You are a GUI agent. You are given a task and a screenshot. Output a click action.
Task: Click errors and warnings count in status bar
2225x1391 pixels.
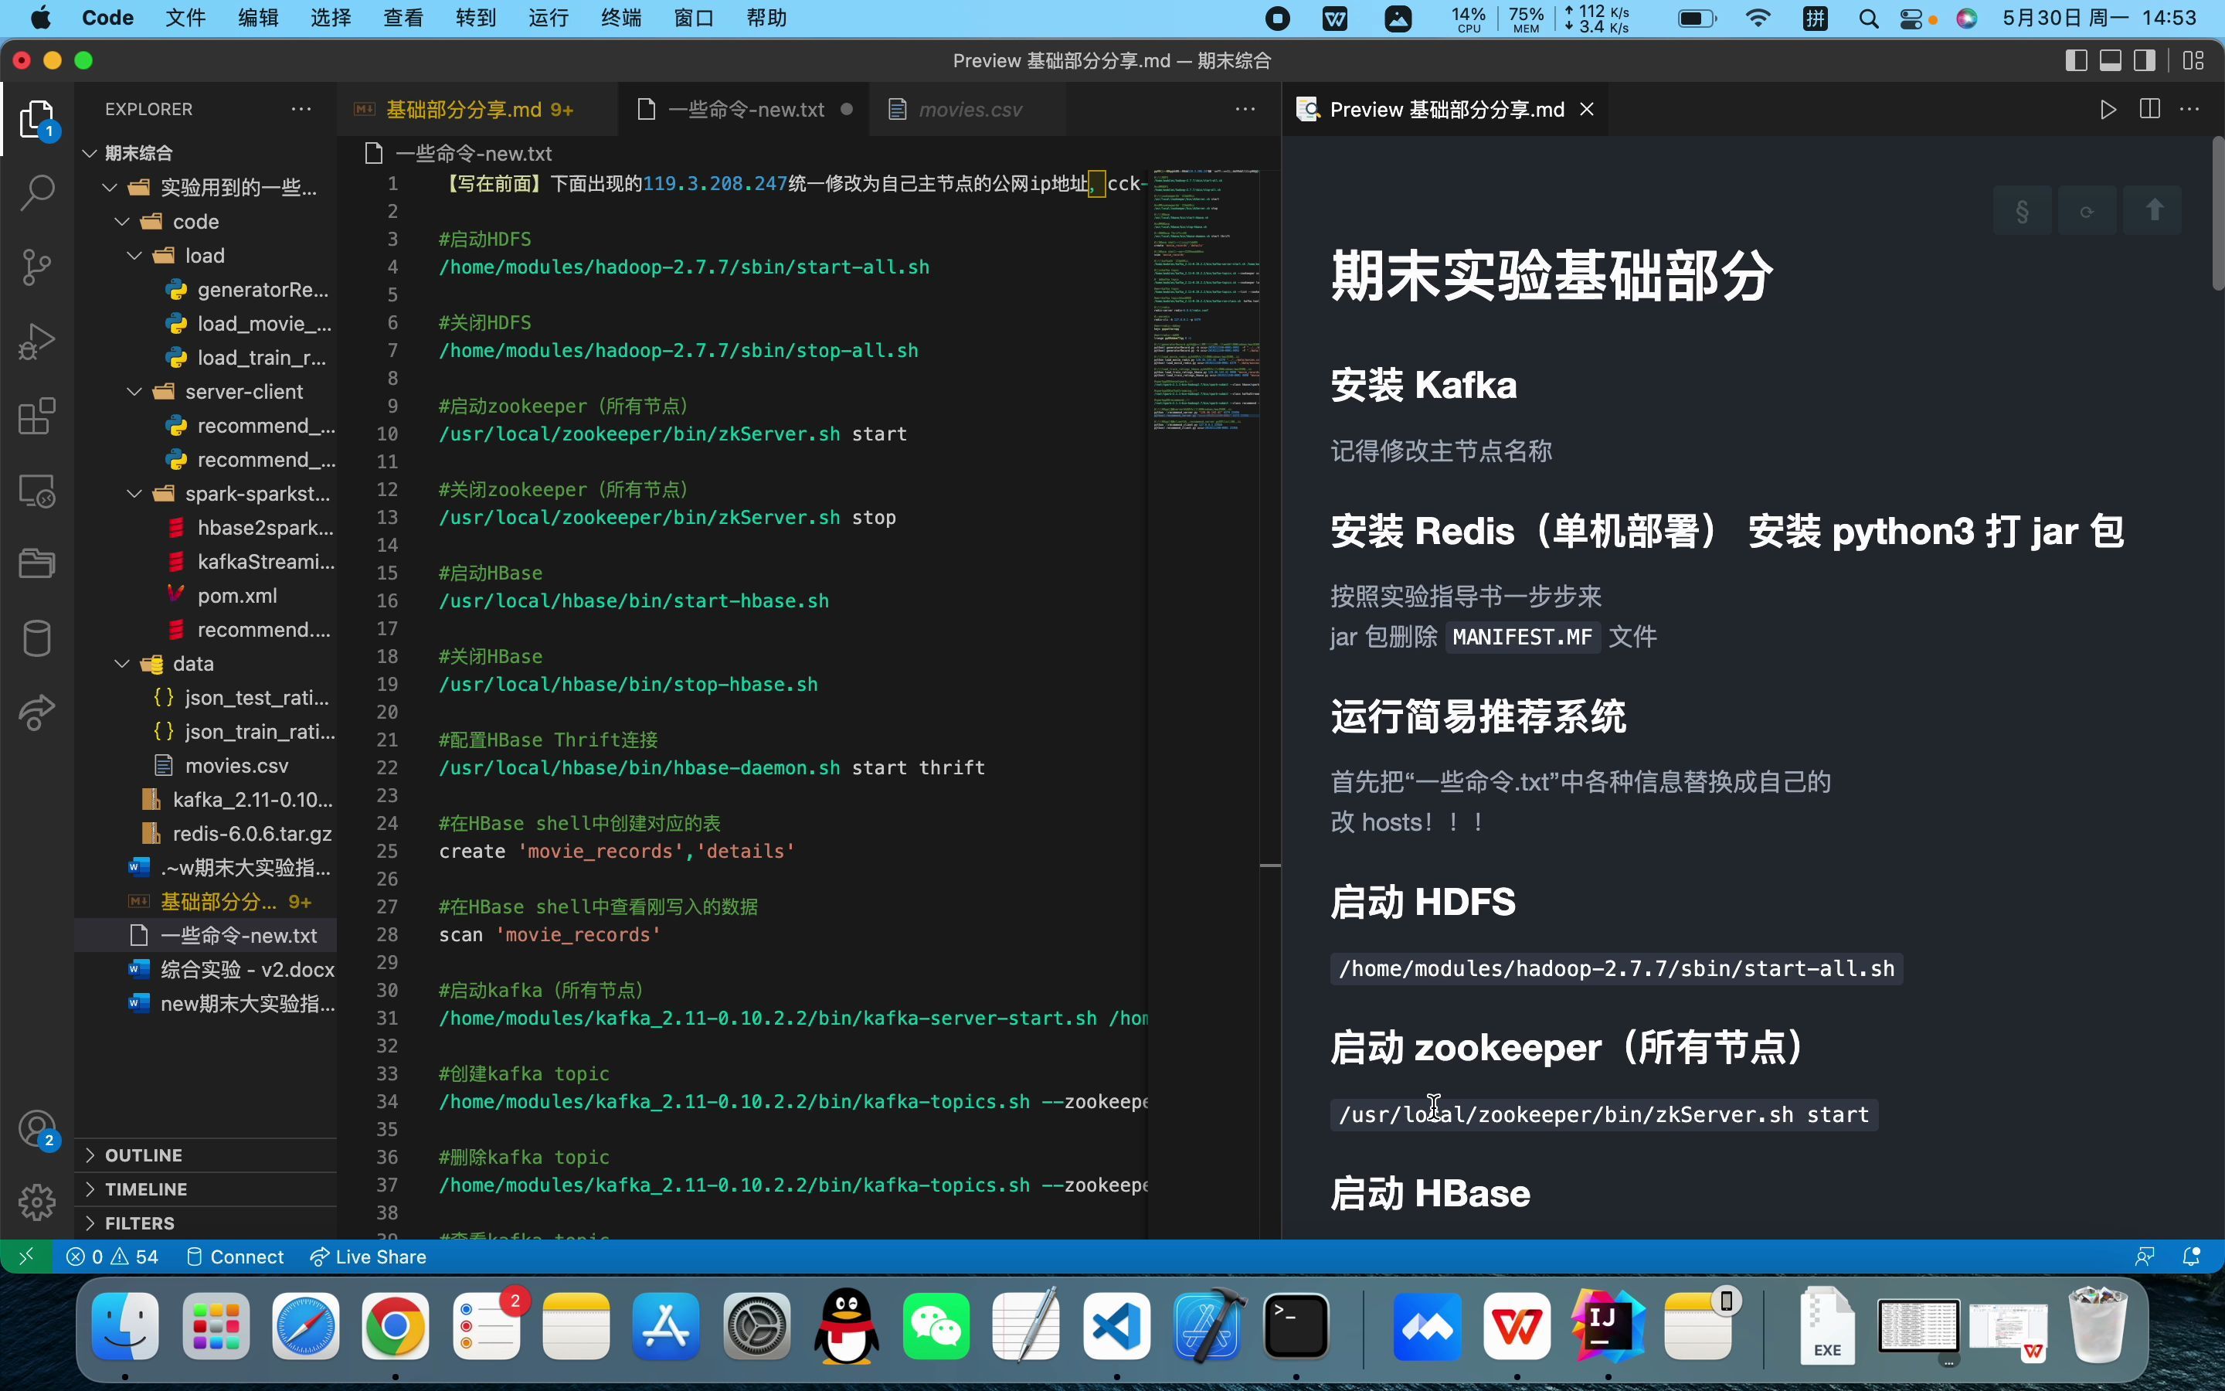(x=112, y=1257)
